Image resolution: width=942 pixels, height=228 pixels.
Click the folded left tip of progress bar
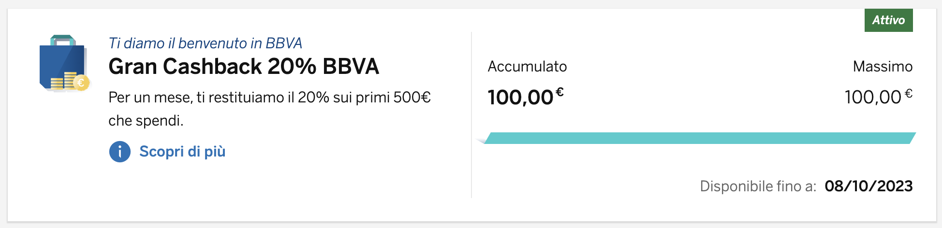coord(482,141)
